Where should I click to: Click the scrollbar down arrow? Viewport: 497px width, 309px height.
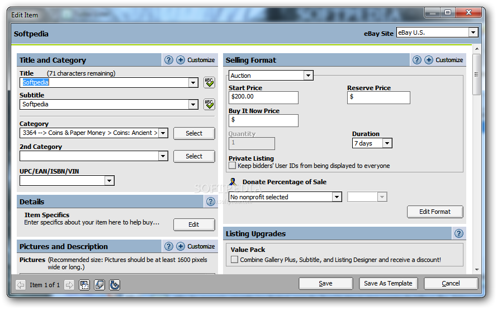click(477, 270)
